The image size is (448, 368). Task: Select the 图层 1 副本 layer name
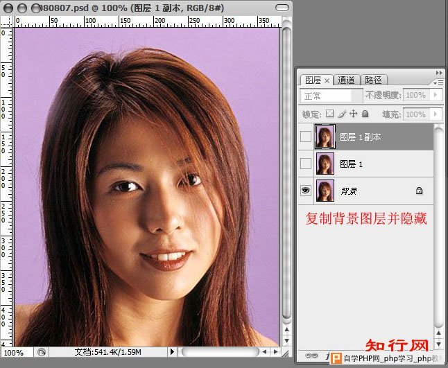(x=361, y=137)
